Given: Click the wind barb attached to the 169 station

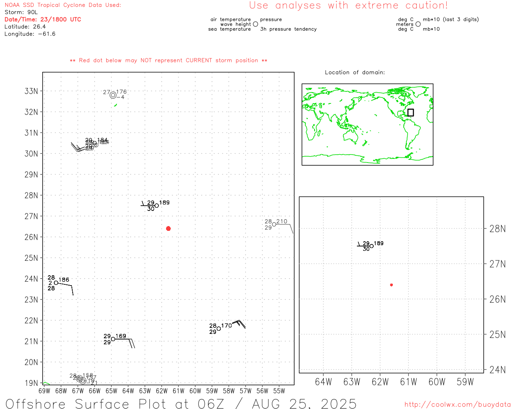Looking at the screenshot, I should (x=125, y=343).
